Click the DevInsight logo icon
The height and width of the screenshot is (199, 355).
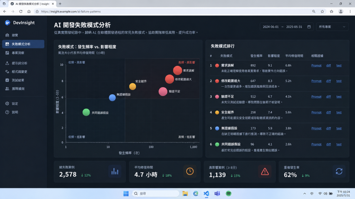[x=8, y=22]
